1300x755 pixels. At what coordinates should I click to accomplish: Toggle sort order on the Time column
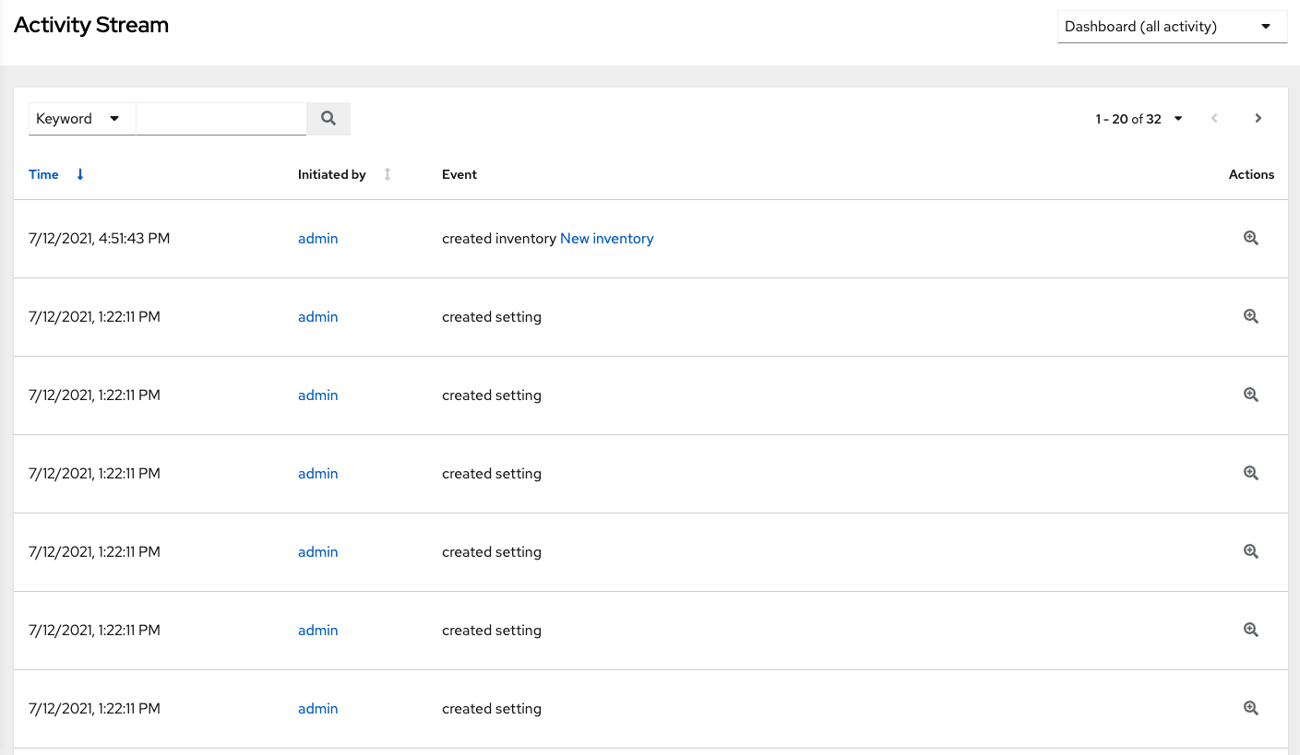click(x=43, y=174)
